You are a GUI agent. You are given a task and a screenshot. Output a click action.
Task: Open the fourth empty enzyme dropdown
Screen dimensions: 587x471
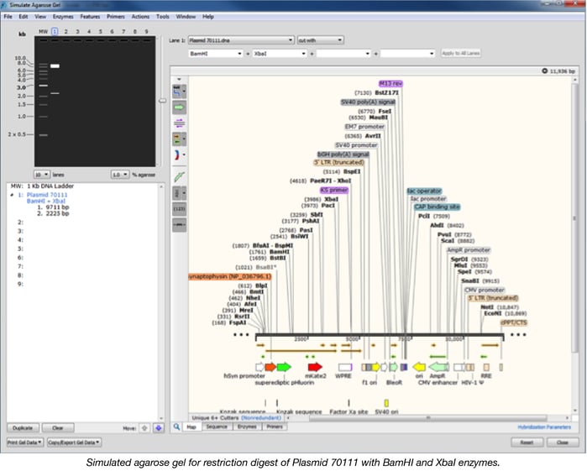point(407,54)
